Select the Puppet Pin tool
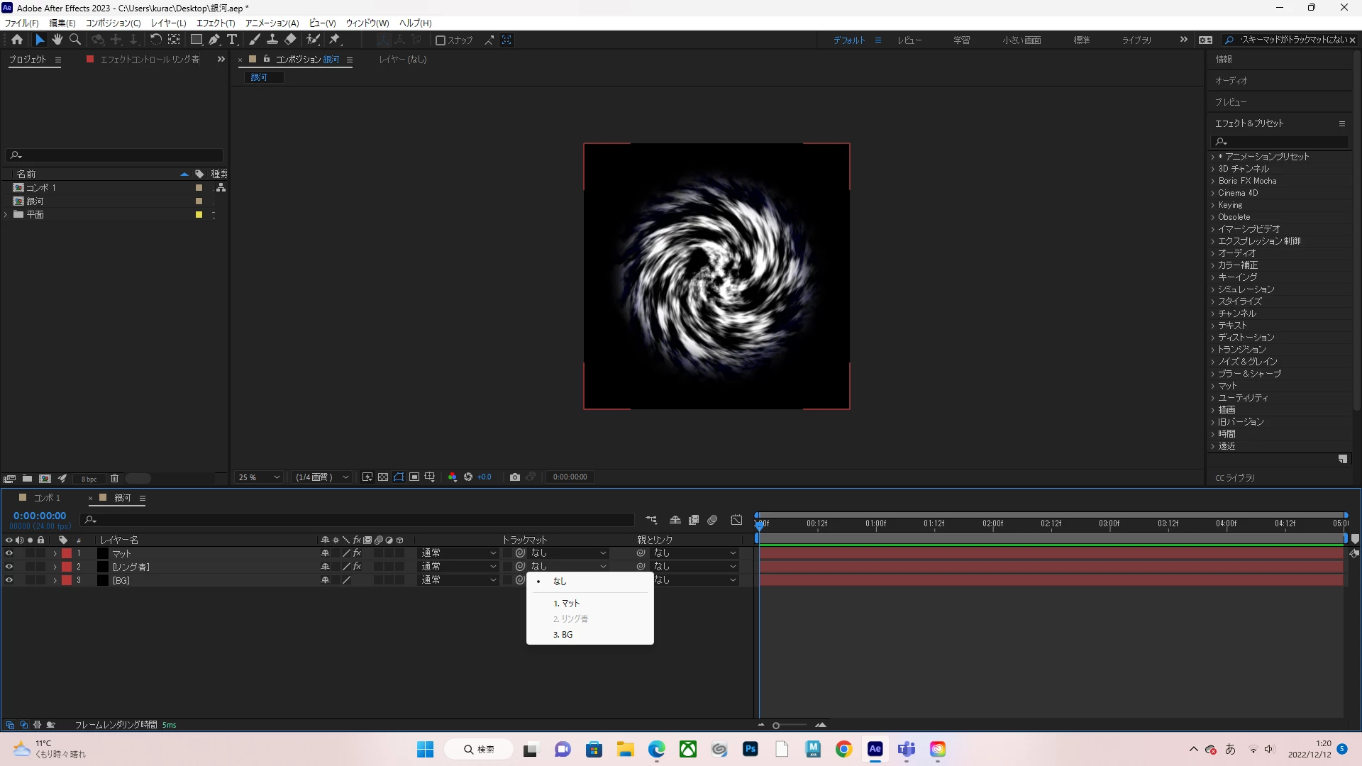The height and width of the screenshot is (766, 1362). click(x=336, y=40)
